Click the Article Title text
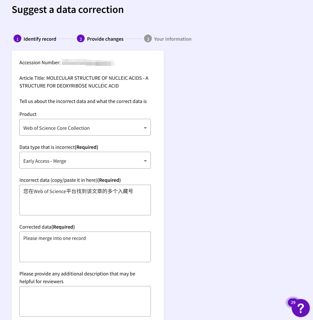 pyautogui.click(x=84, y=82)
